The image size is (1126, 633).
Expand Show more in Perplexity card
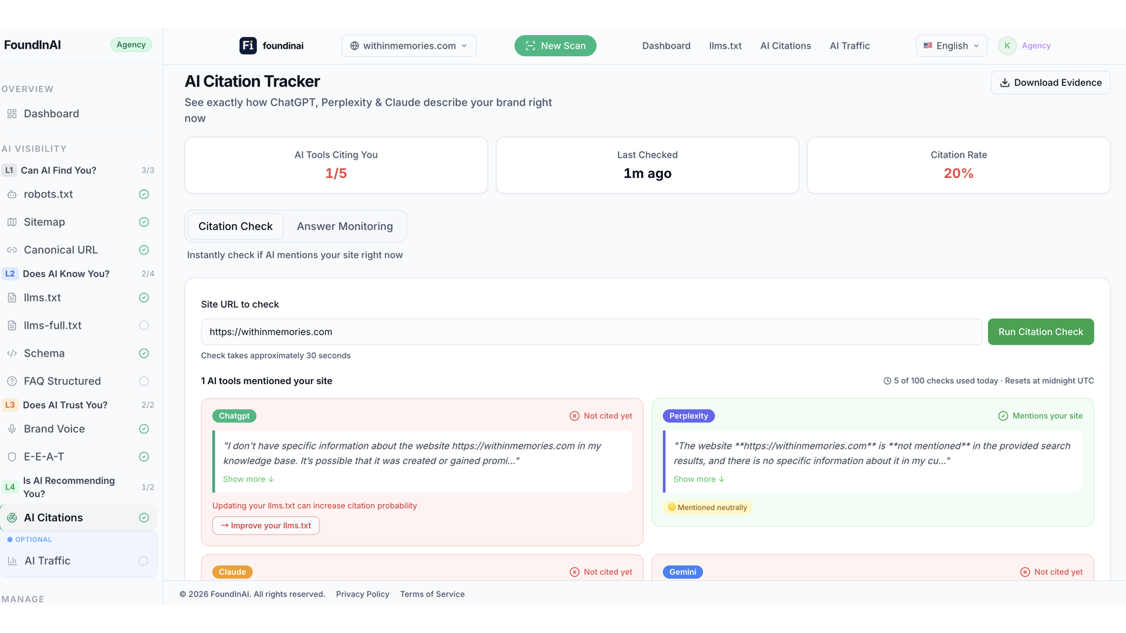pyautogui.click(x=699, y=479)
